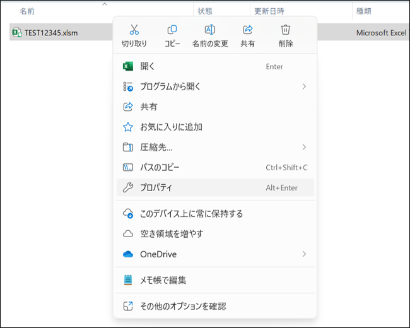This screenshot has width=410, height=328.
Task: Click the Delete (削除) trash icon
Action: coord(285,30)
